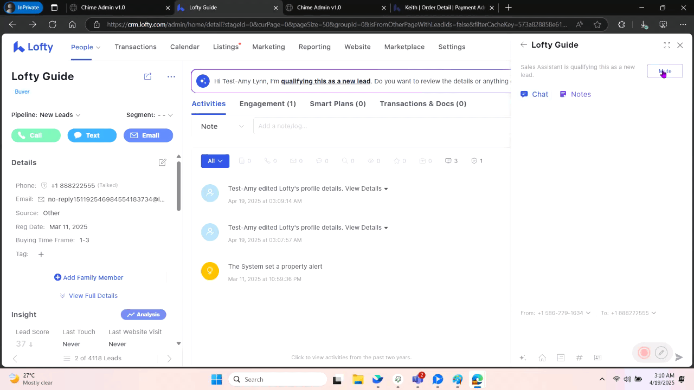Viewport: 694px width, 390px height.
Task: Send the chat message
Action: tap(679, 357)
